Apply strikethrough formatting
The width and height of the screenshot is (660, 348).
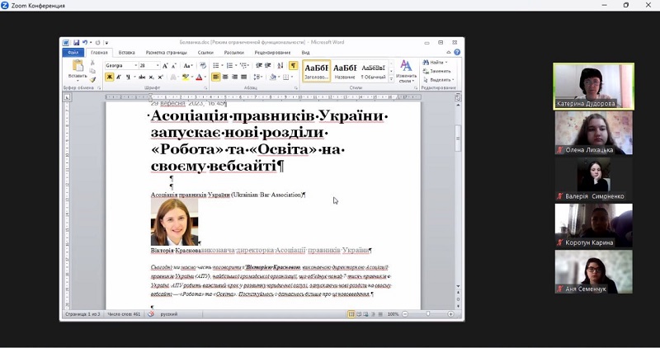[x=141, y=77]
